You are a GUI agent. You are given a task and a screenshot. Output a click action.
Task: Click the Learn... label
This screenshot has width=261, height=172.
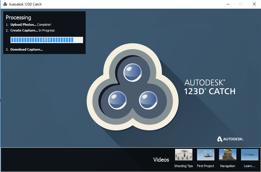(249, 166)
